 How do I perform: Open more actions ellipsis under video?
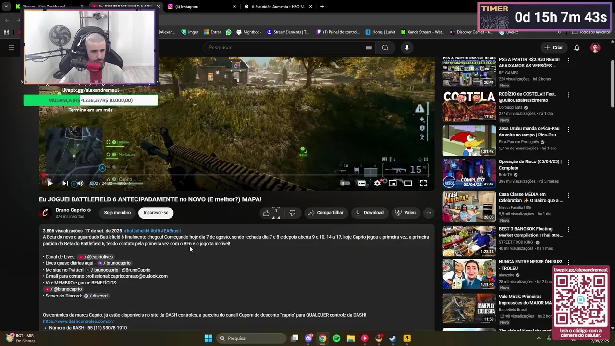pos(429,213)
